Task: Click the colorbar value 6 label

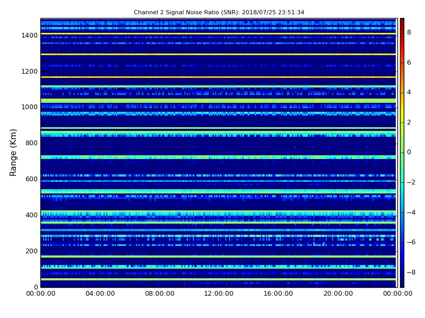Action: 409,63
